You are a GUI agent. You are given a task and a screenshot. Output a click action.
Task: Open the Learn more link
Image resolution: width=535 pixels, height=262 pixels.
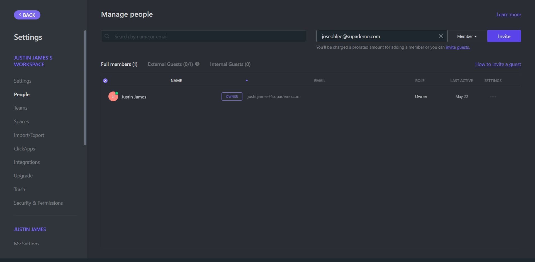pos(509,14)
